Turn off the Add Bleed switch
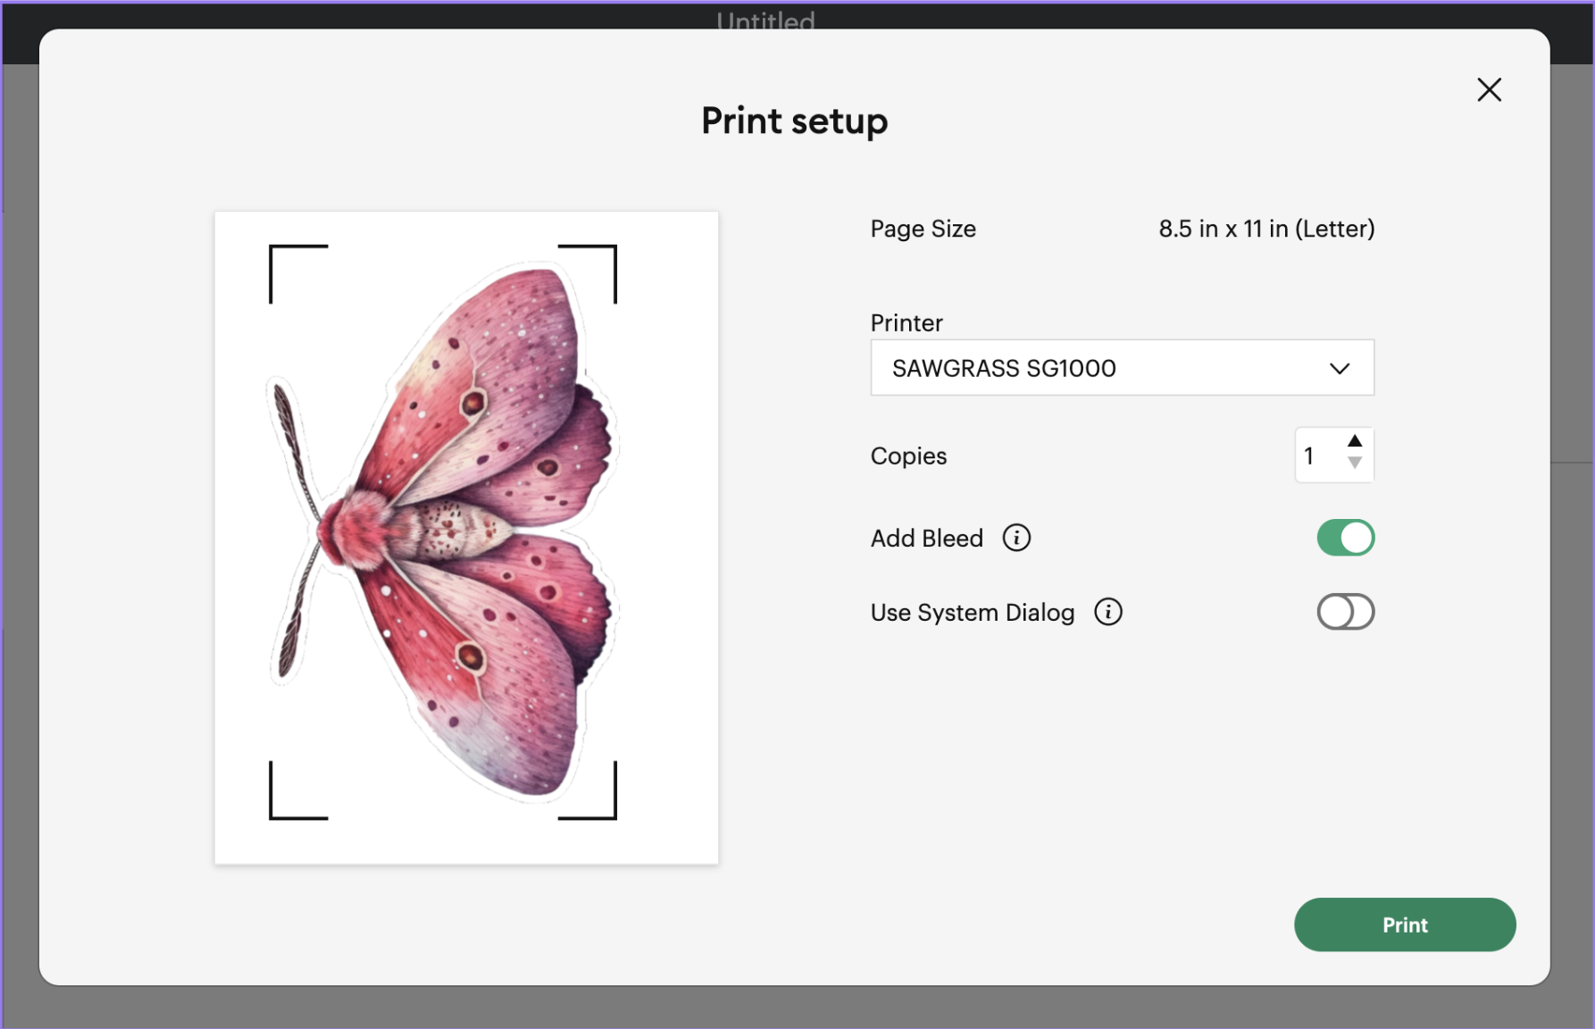Screen dimensions: 1595x1029 (1345, 538)
